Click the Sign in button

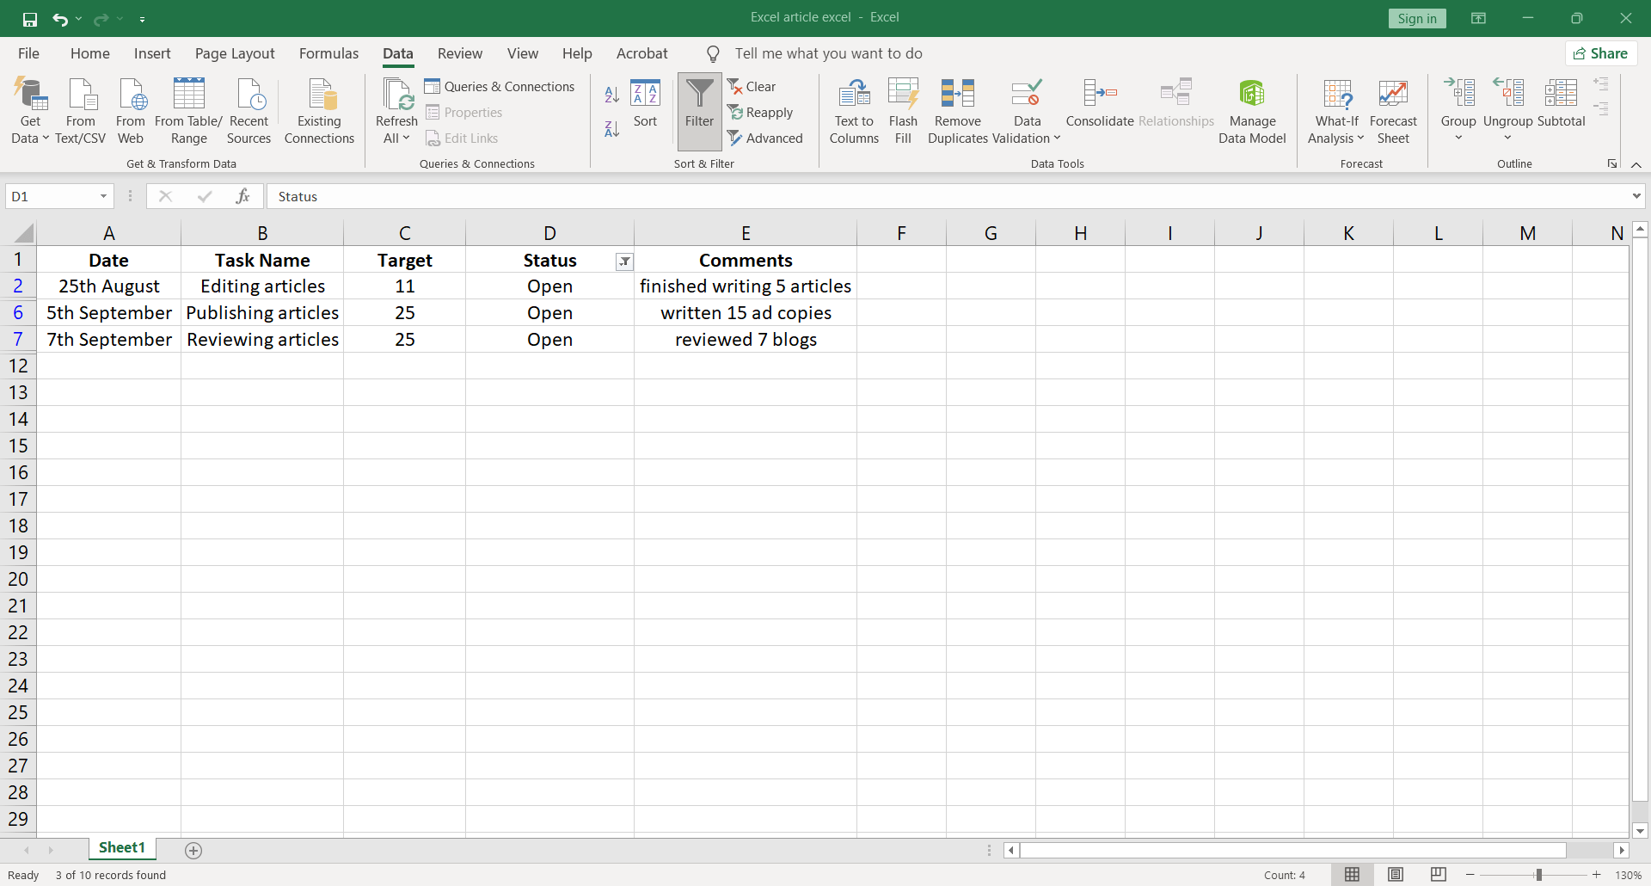tap(1417, 17)
